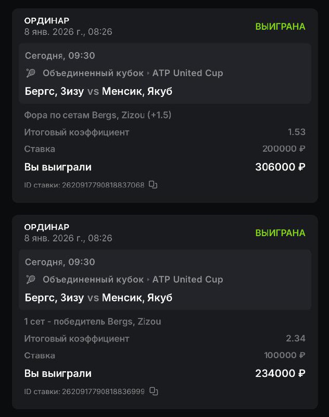Click the tennis icon in the 2.34 odds bet
This screenshot has width=329, height=417.
pos(31,279)
